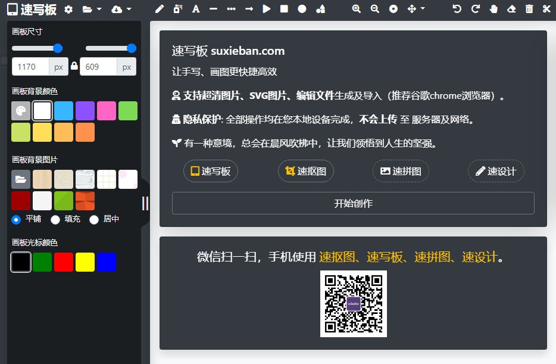The height and width of the screenshot is (364, 556).
Task: Click the zoom in magnifier
Action: pos(357,9)
